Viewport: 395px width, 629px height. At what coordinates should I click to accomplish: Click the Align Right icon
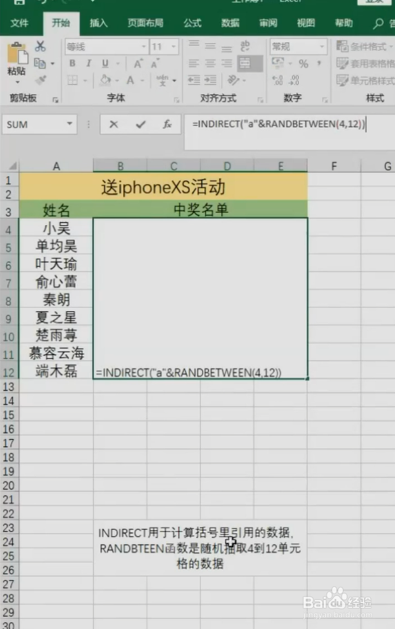click(x=226, y=63)
